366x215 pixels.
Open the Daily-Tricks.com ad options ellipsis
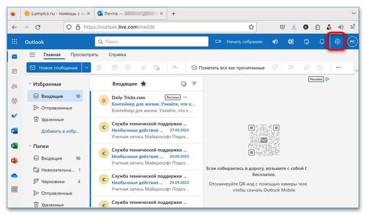point(185,97)
